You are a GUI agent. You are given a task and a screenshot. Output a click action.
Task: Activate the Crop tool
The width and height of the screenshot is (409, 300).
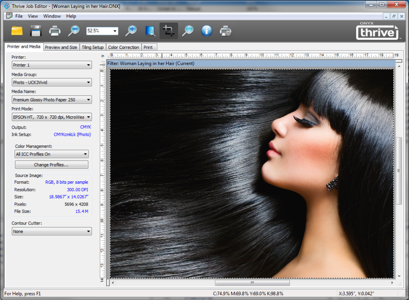coord(168,31)
